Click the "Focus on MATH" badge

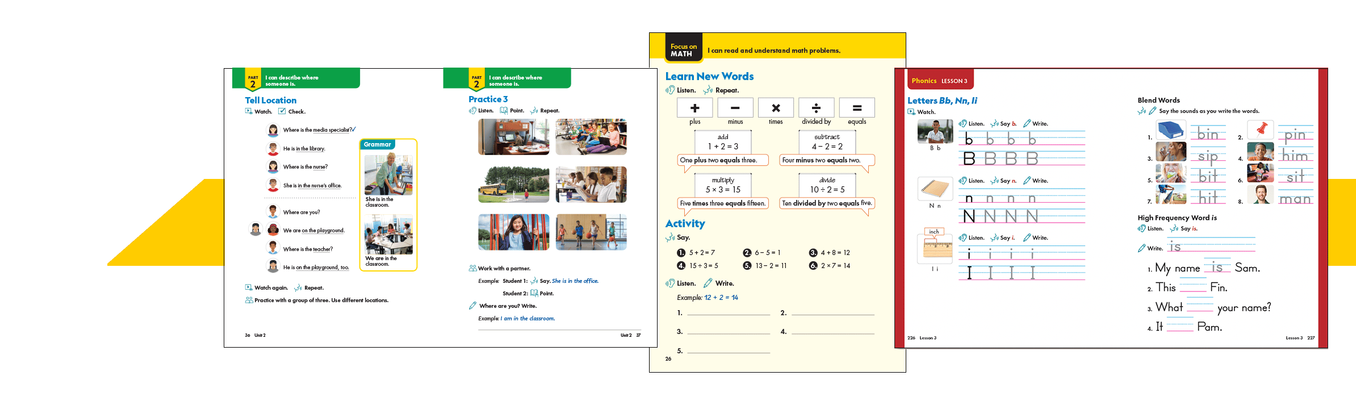tap(684, 47)
